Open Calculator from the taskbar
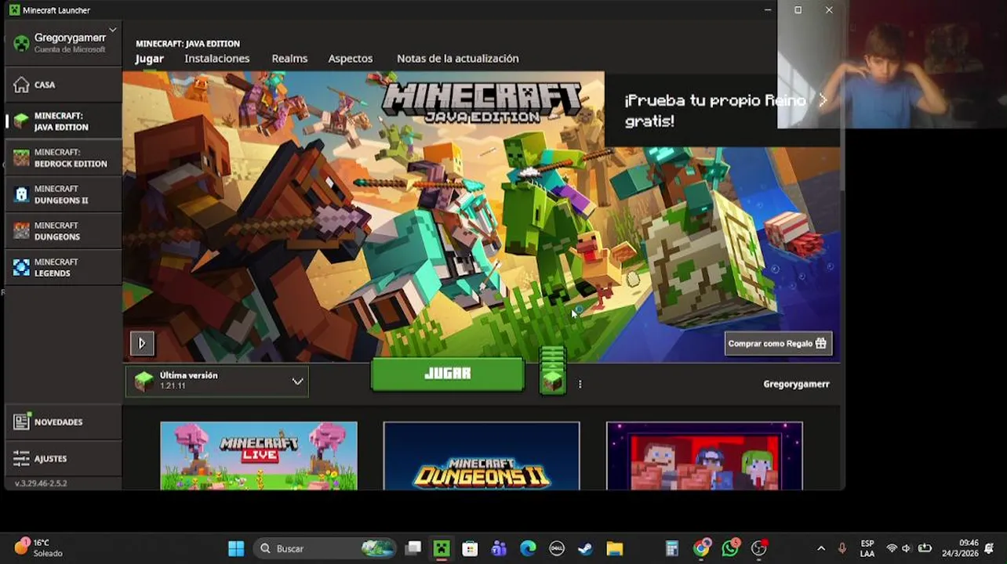 click(x=672, y=548)
